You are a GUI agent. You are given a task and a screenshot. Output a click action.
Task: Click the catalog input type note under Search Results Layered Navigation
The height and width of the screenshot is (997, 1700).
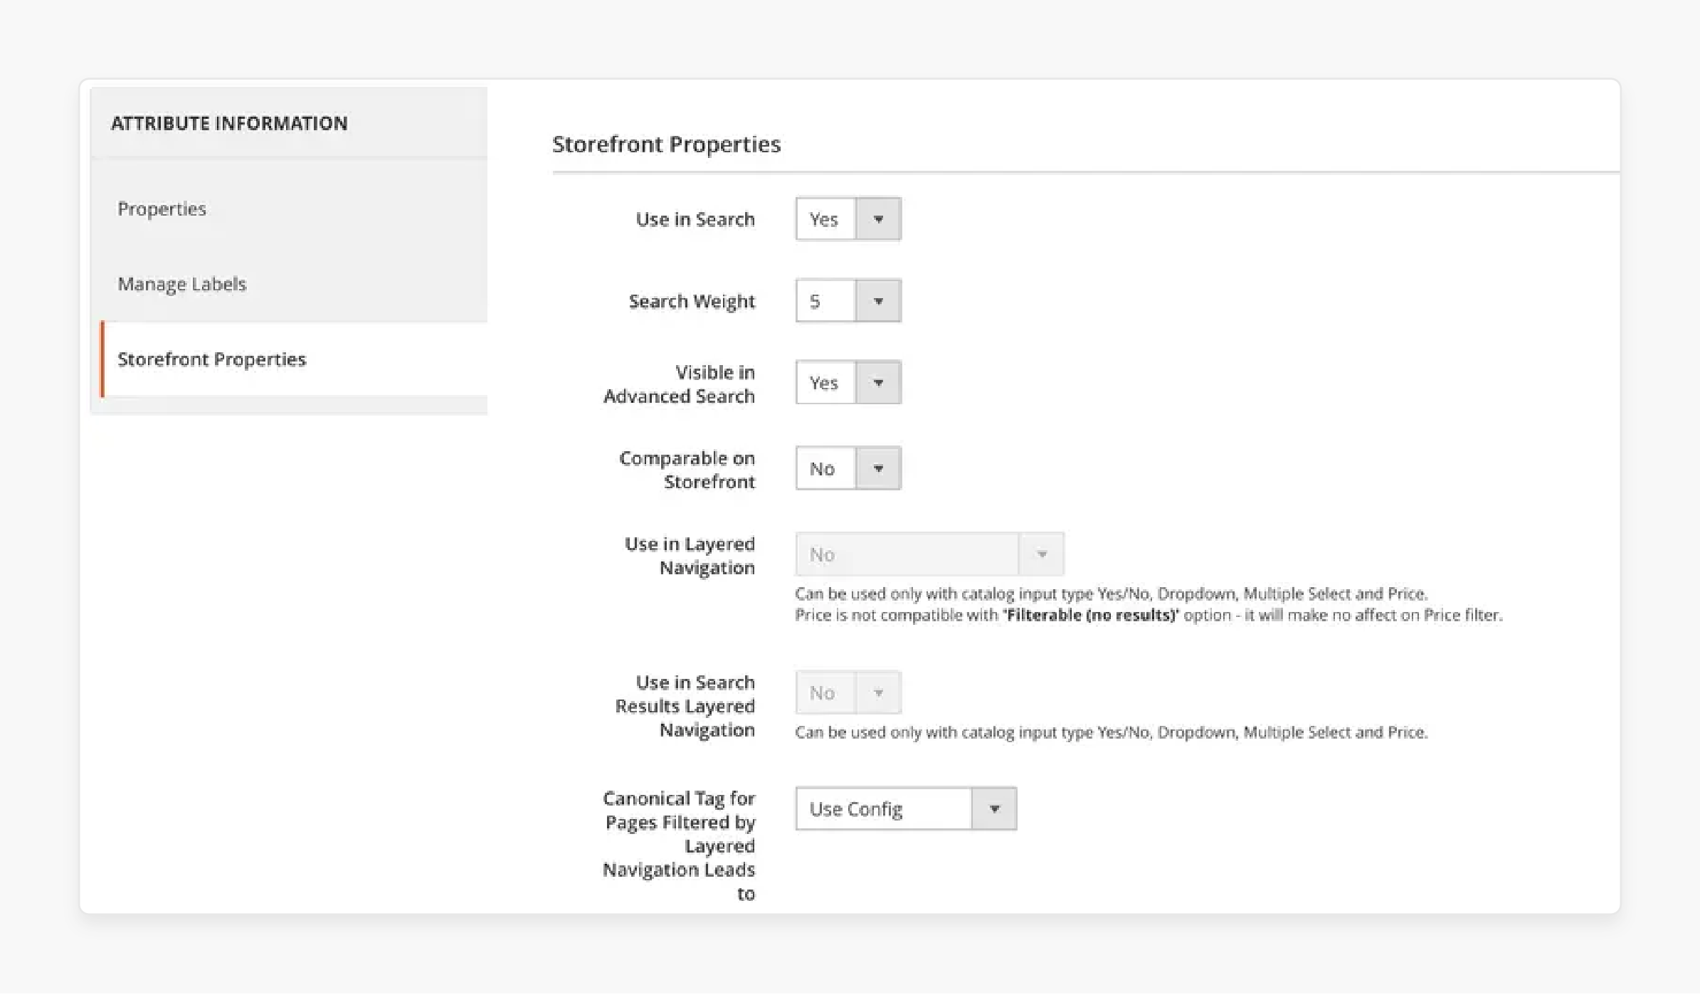1111,732
